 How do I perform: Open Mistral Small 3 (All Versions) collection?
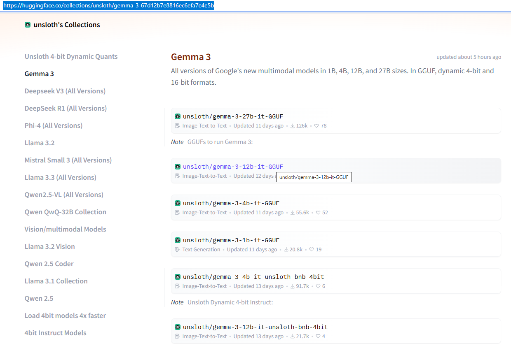pos(68,160)
